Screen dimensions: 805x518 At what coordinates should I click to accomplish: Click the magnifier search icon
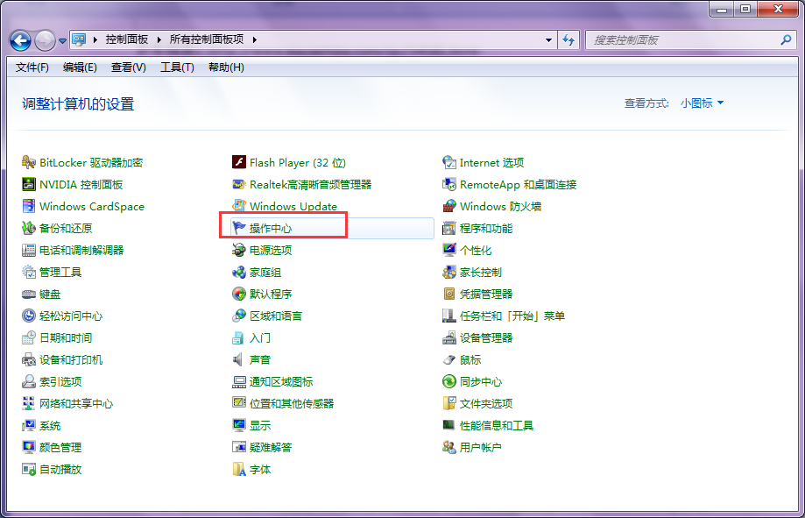tap(786, 39)
